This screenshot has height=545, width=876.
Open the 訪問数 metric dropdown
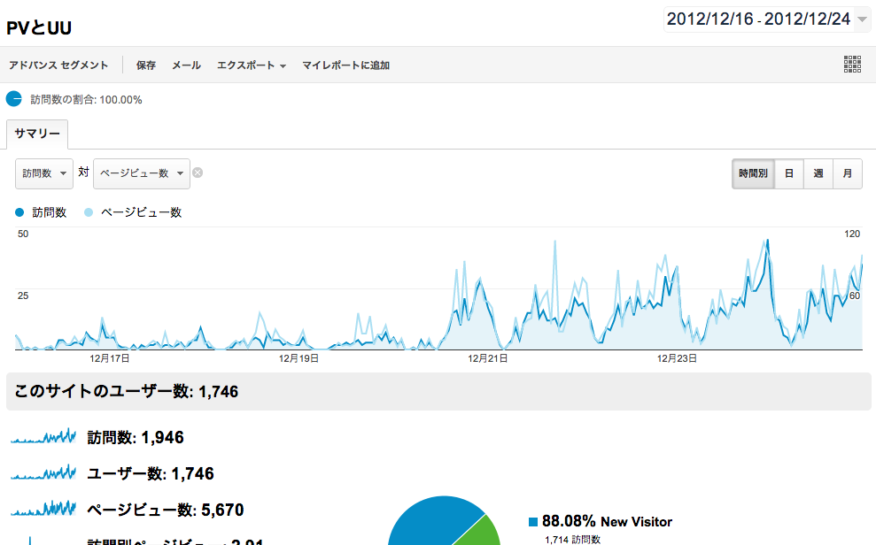click(x=44, y=173)
